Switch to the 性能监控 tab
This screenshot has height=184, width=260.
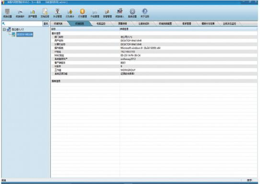101,24
